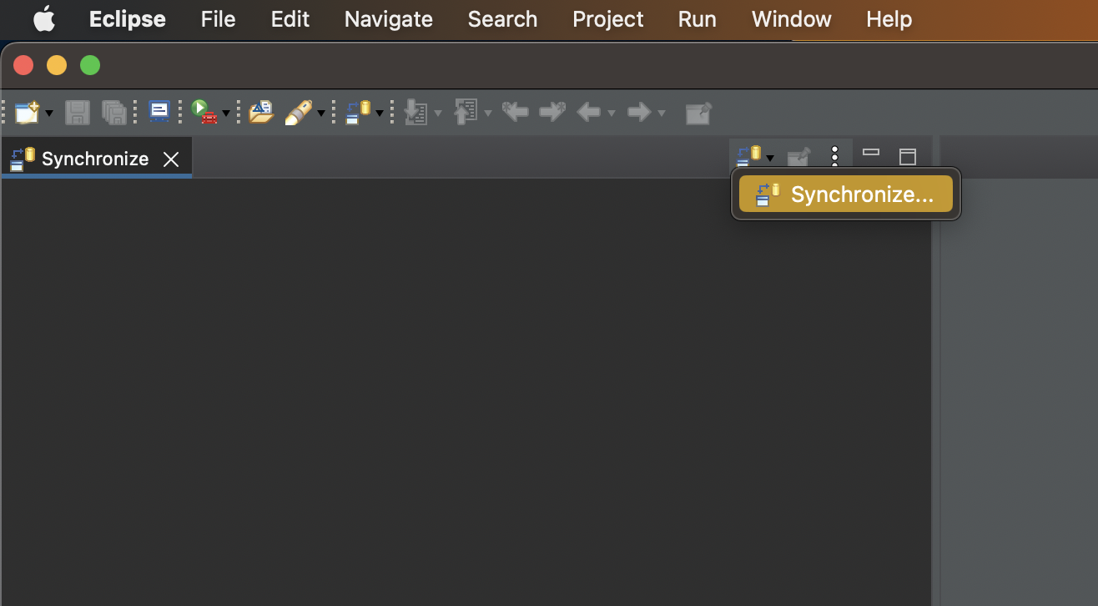
Task: Open the Synchronize View Menu dots
Action: pos(834,156)
